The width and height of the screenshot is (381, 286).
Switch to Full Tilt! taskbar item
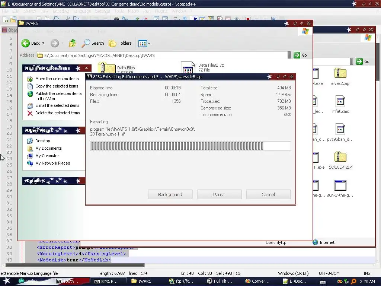pyautogui.click(x=220, y=281)
